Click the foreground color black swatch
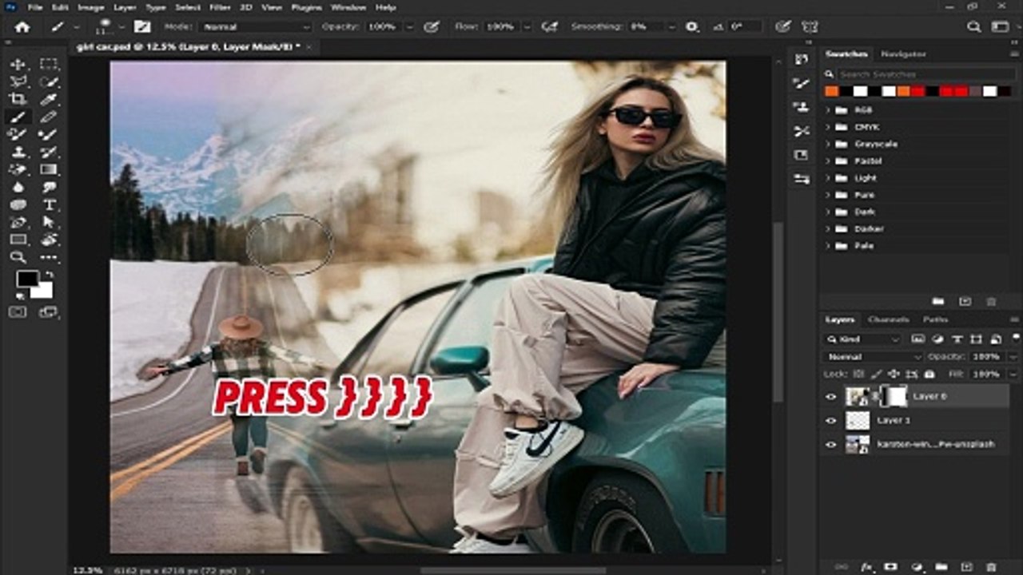Image resolution: width=1023 pixels, height=575 pixels. [27, 279]
